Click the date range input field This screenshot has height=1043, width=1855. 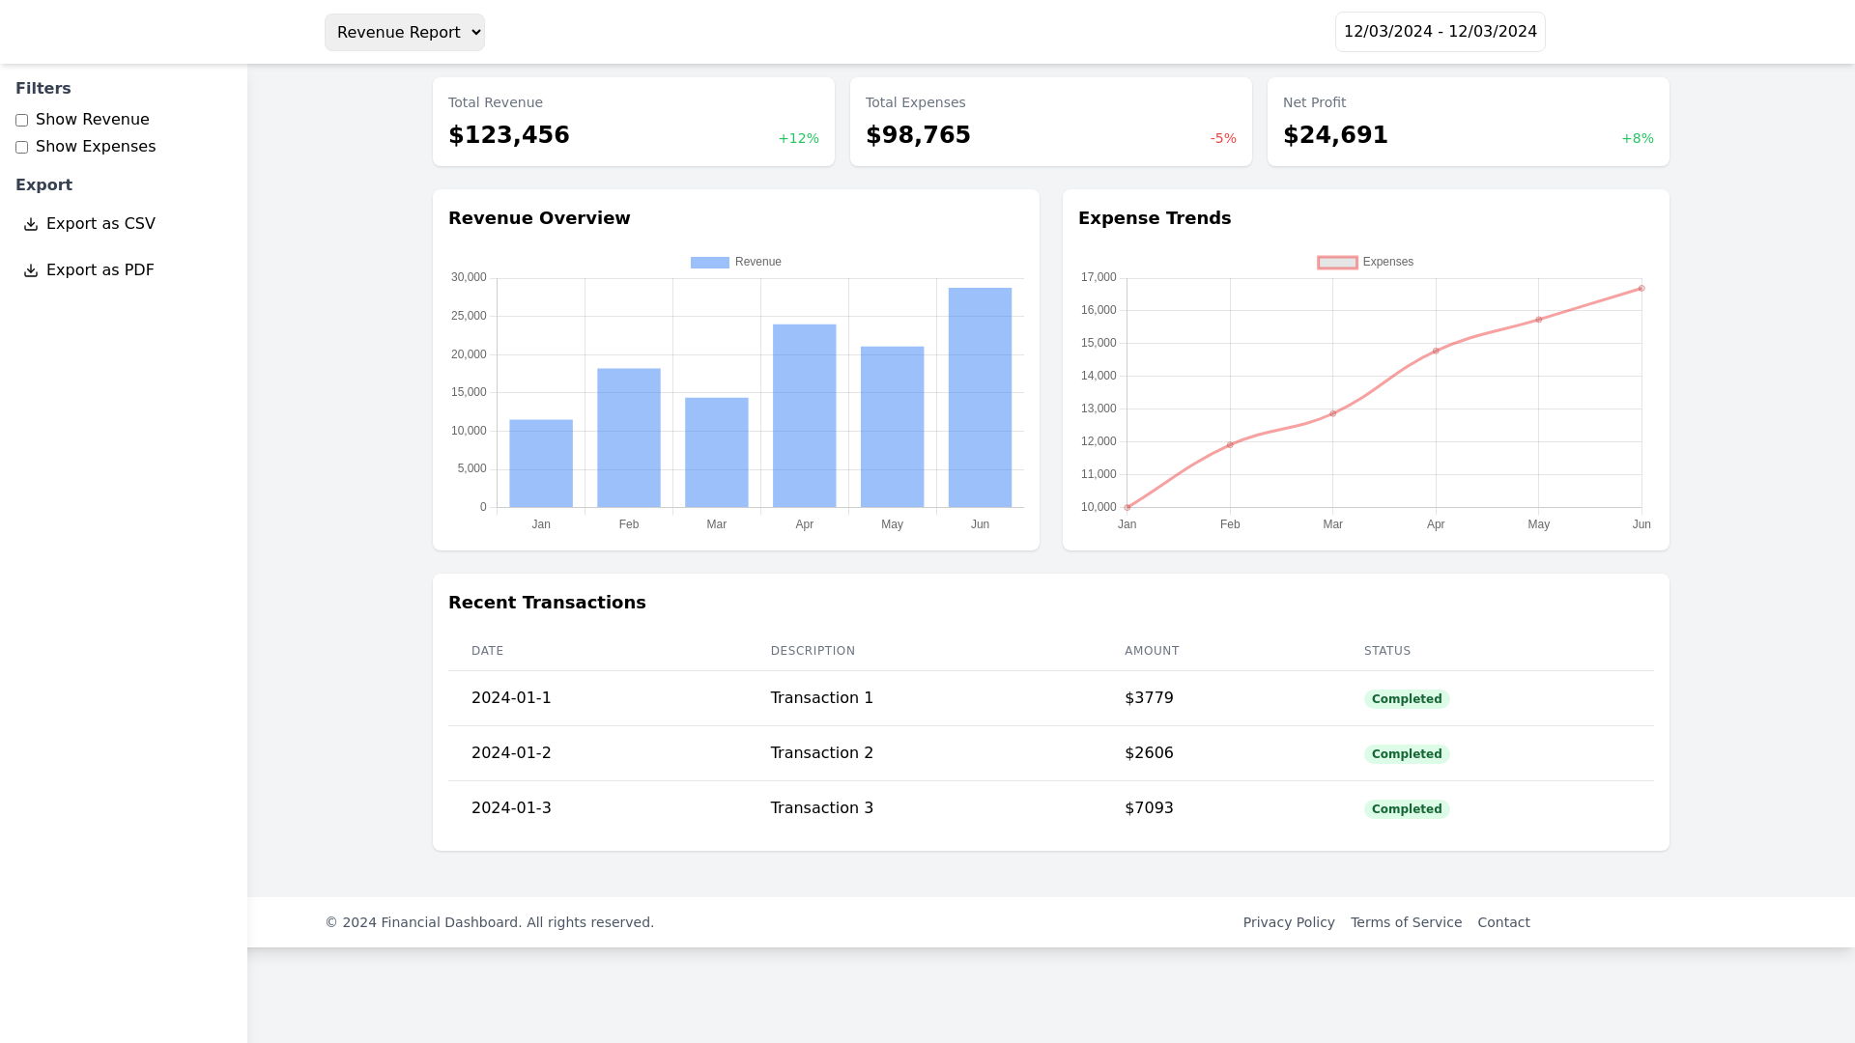[x=1440, y=32]
